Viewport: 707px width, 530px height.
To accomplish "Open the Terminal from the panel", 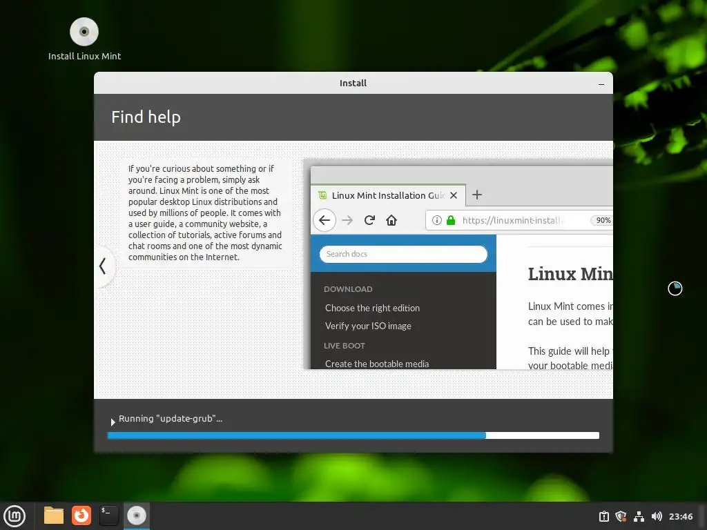I will pyautogui.click(x=108, y=516).
